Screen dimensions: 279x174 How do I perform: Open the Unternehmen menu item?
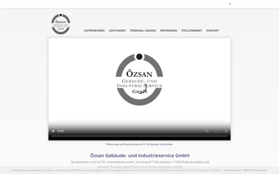pos(94,31)
